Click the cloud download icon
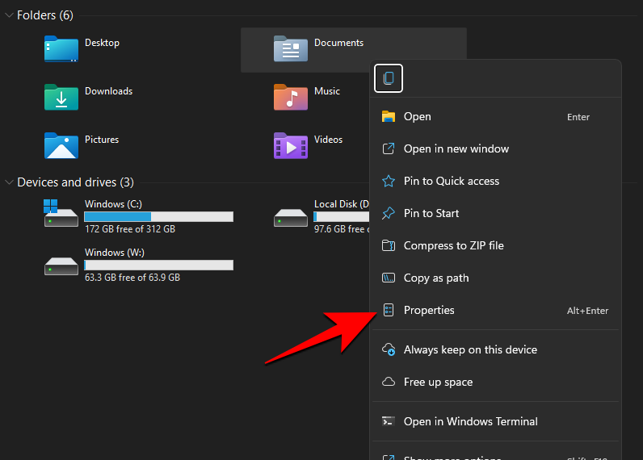The image size is (643, 460). tap(389, 349)
